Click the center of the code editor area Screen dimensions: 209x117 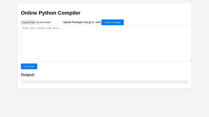(x=106, y=43)
